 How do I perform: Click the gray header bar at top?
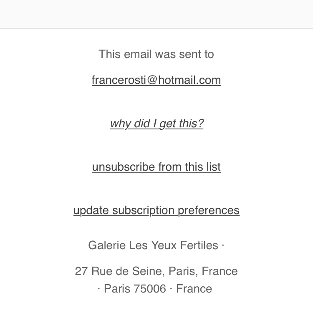click(x=156, y=14)
